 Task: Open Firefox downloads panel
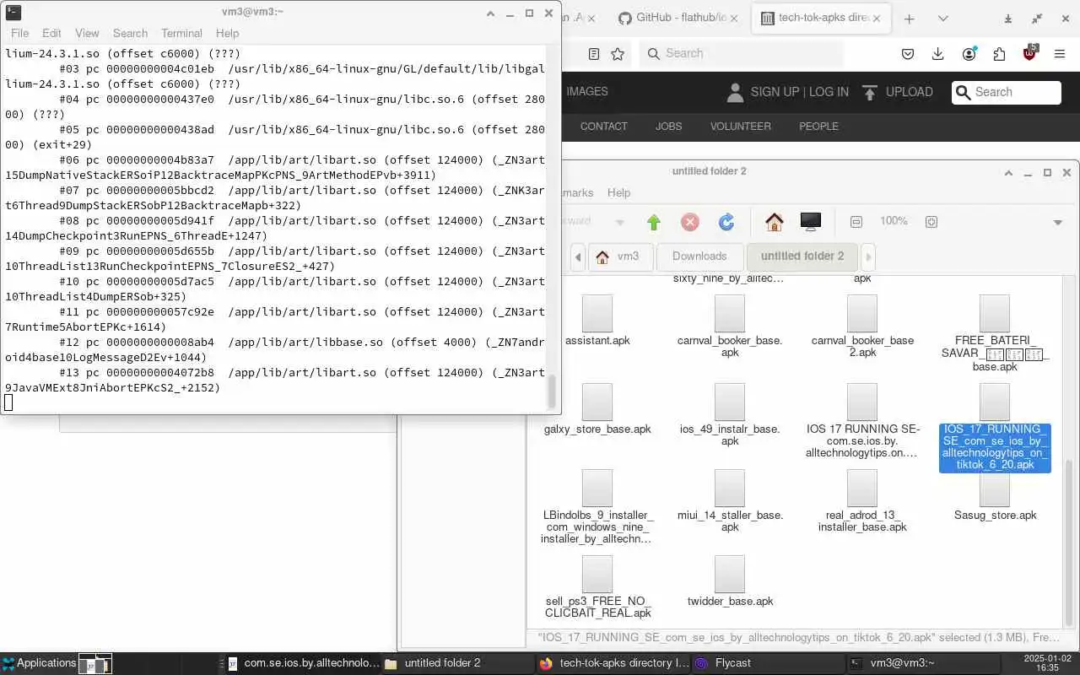pyautogui.click(x=937, y=54)
